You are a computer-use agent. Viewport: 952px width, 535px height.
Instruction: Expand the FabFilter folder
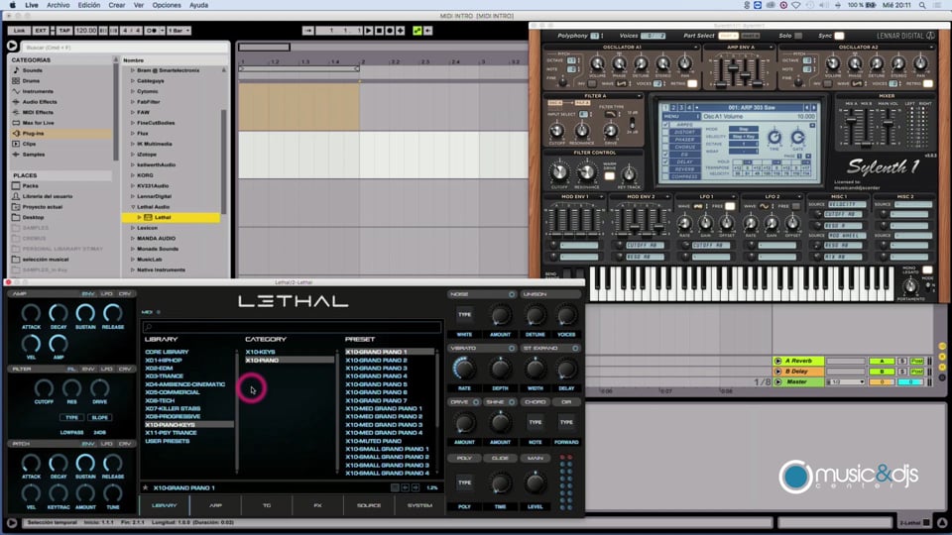pyautogui.click(x=132, y=102)
